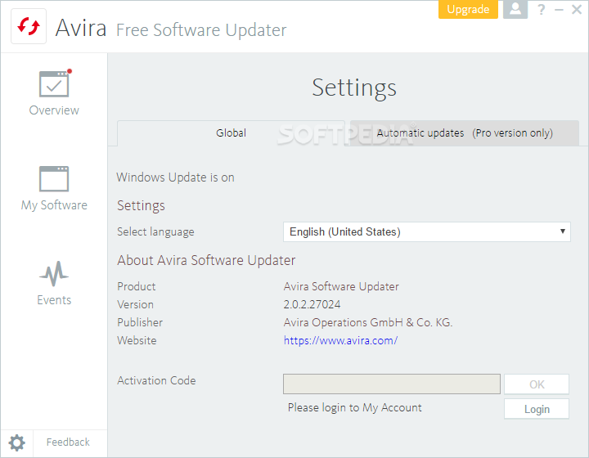Image resolution: width=589 pixels, height=458 pixels.
Task: Open the Select language dropdown
Action: (x=427, y=231)
